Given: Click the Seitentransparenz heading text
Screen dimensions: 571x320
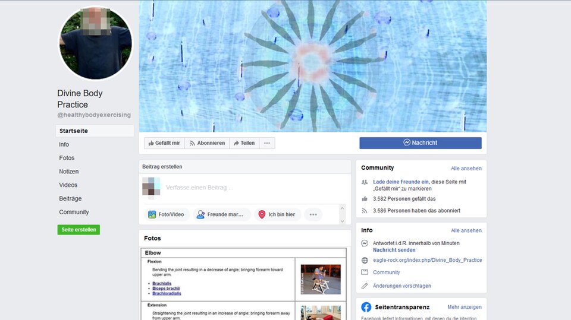Looking at the screenshot, I should tap(402, 308).
